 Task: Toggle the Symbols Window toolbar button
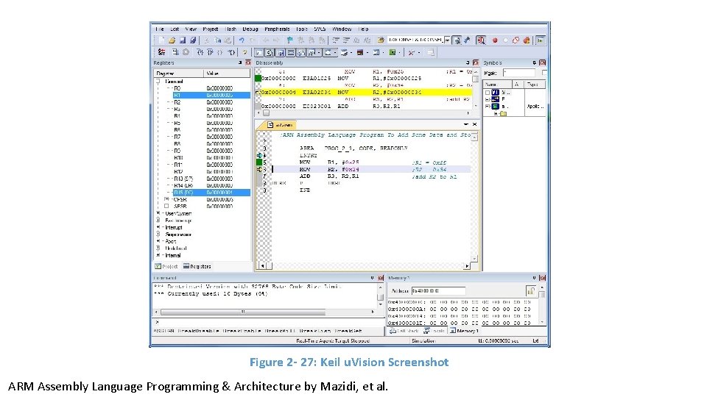tap(280, 52)
